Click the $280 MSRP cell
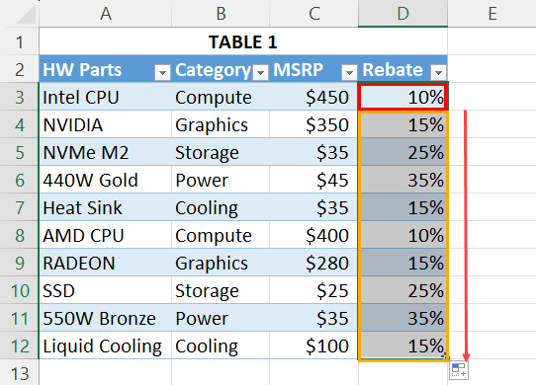 coord(313,263)
